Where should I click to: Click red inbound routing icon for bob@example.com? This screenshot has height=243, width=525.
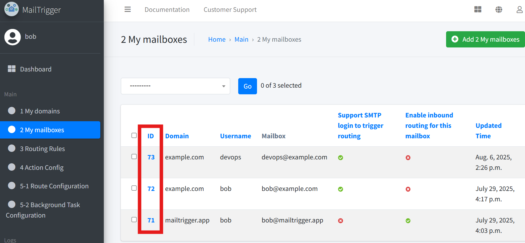point(408,189)
